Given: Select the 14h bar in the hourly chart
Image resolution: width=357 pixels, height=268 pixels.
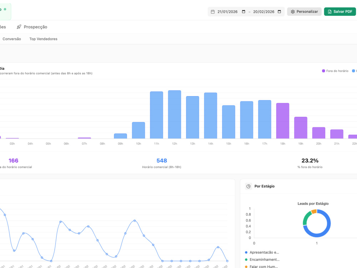Looking at the screenshot, I should coord(210,115).
